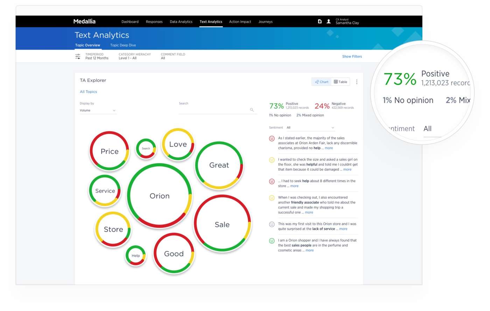The height and width of the screenshot is (311, 490).
Task: Expand 'seek help about 8 different times' comment
Action: pyautogui.click(x=294, y=186)
